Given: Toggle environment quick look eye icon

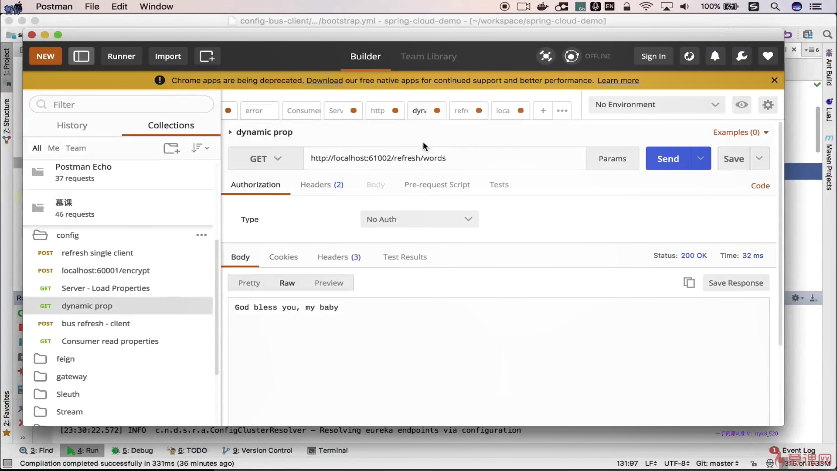Looking at the screenshot, I should pos(742,105).
